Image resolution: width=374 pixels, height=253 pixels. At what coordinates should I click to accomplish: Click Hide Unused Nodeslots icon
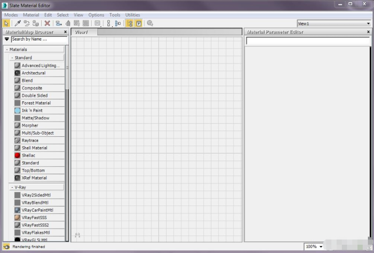[x=68, y=24]
